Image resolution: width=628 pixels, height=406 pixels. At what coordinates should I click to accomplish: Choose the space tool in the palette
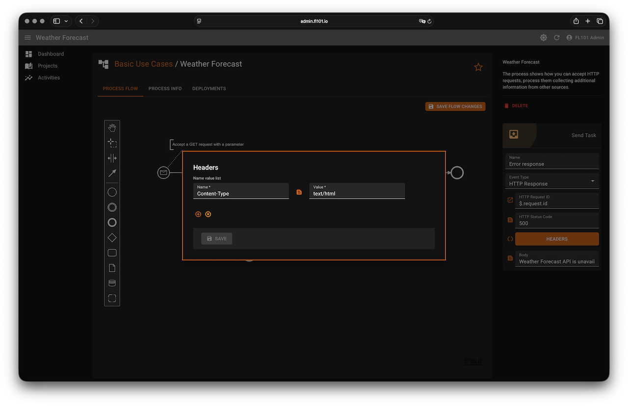pos(112,158)
